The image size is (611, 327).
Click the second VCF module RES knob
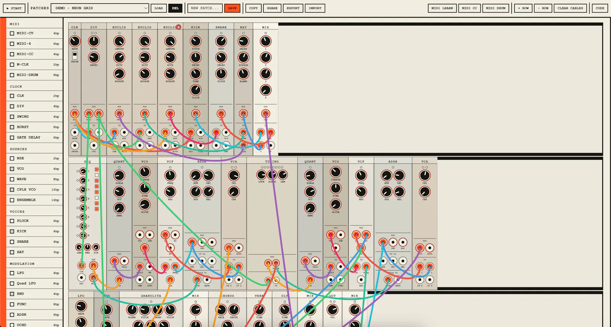[361, 192]
